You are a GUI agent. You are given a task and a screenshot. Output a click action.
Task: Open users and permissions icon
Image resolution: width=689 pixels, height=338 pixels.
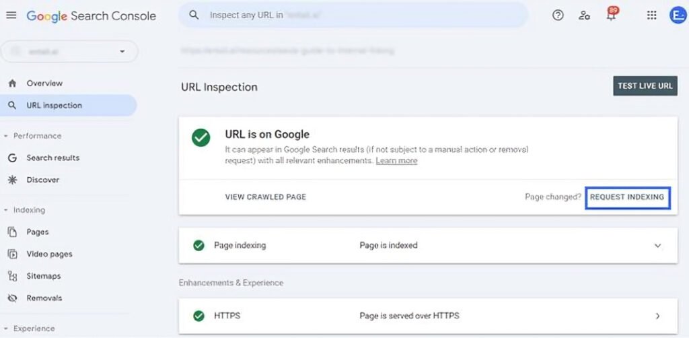tap(584, 15)
